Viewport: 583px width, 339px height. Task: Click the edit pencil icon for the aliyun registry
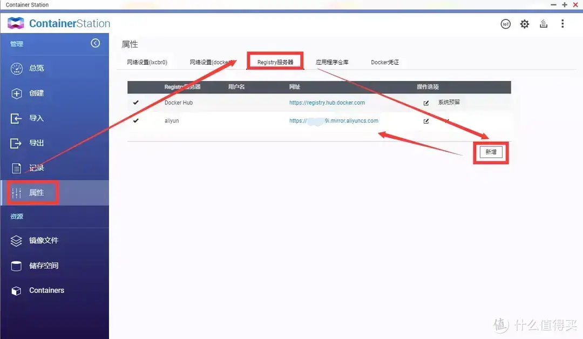pyautogui.click(x=426, y=121)
